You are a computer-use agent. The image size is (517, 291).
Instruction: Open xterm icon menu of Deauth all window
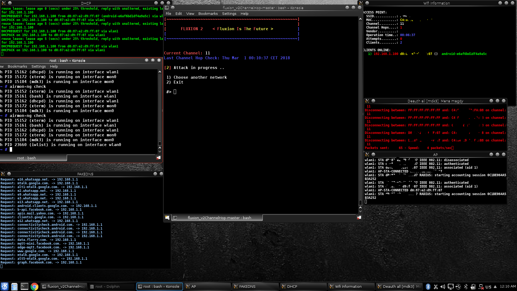point(367,101)
